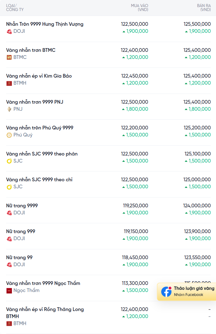Screen dimensions: 216x334
Task: Click the SJC ring icon under theo chỉ
Action: [9, 187]
